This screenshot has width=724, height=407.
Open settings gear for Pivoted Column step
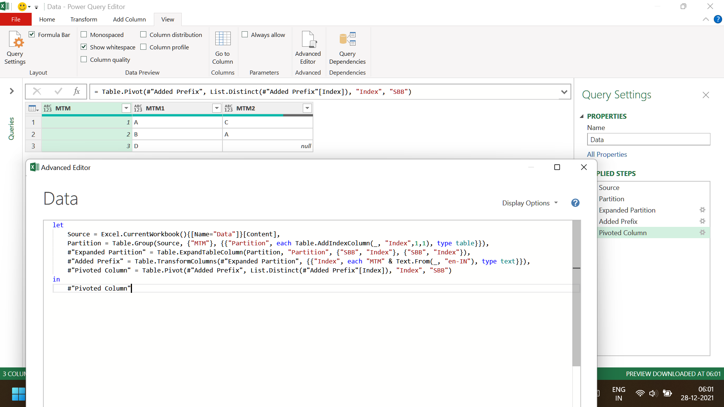pyautogui.click(x=702, y=233)
